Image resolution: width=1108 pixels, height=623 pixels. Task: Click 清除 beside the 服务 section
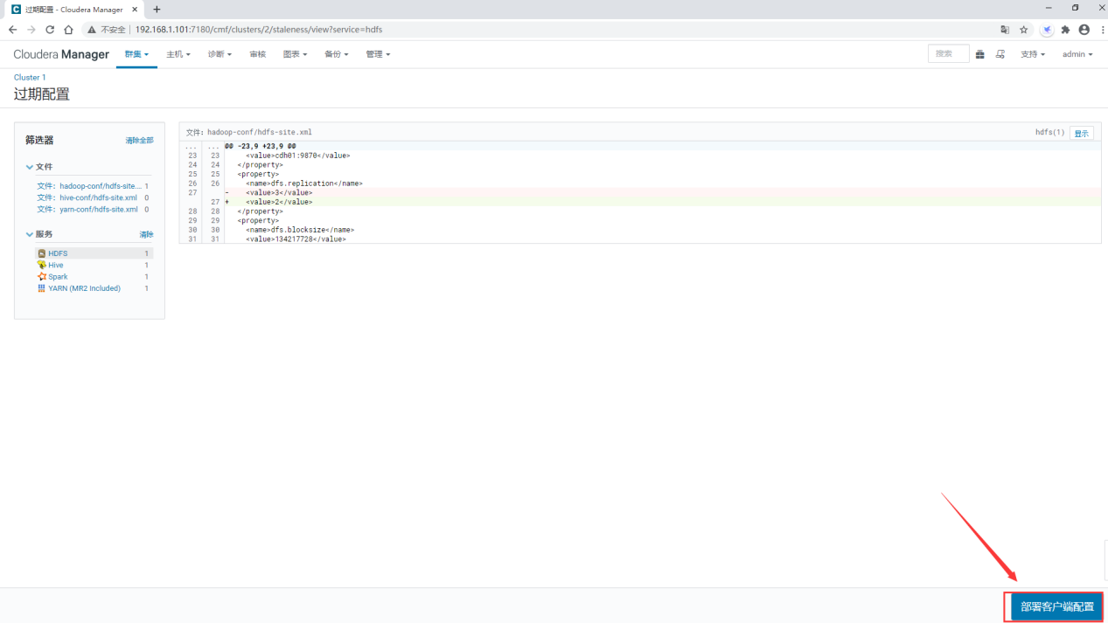146,234
